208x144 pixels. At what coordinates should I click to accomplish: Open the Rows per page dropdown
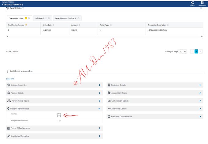tap(183, 52)
